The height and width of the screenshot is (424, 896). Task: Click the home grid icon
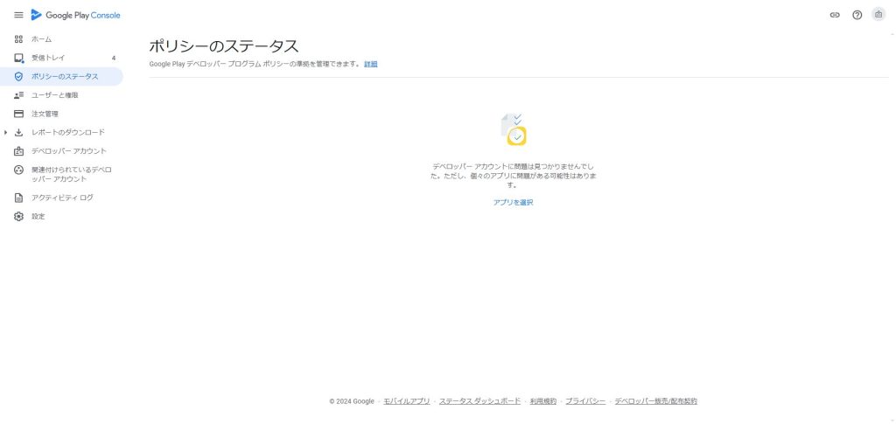[19, 39]
